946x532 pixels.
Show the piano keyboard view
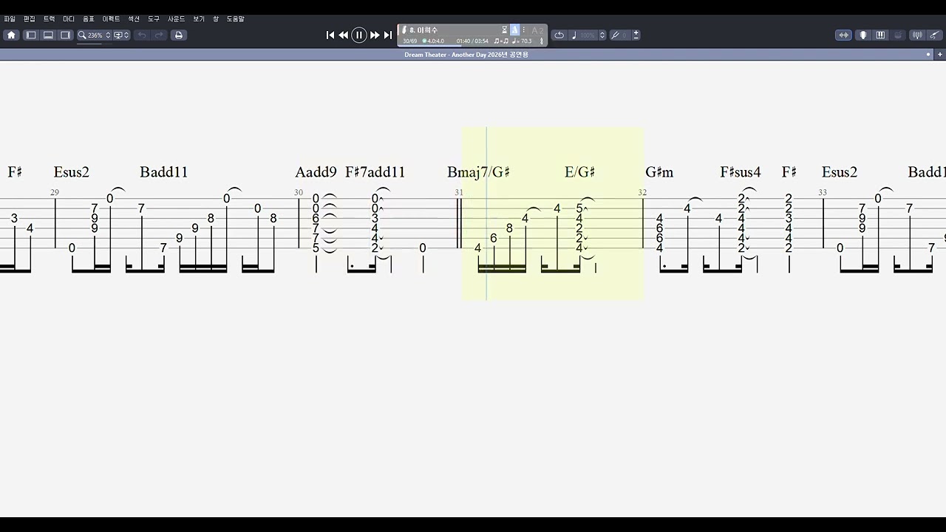[880, 35]
